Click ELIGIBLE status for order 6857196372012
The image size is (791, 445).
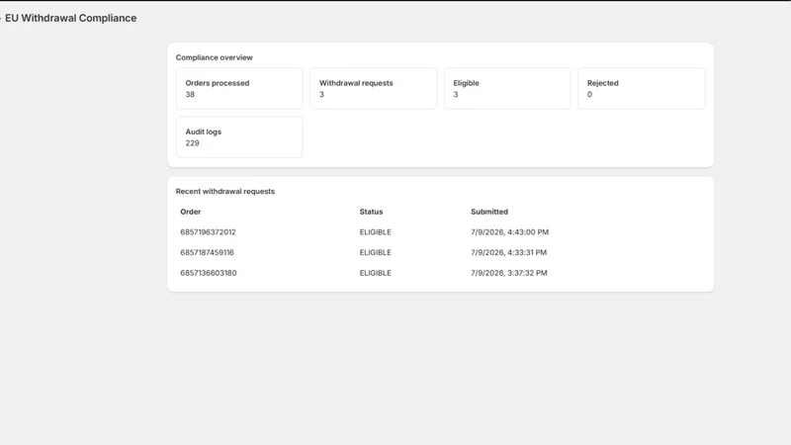click(x=376, y=232)
